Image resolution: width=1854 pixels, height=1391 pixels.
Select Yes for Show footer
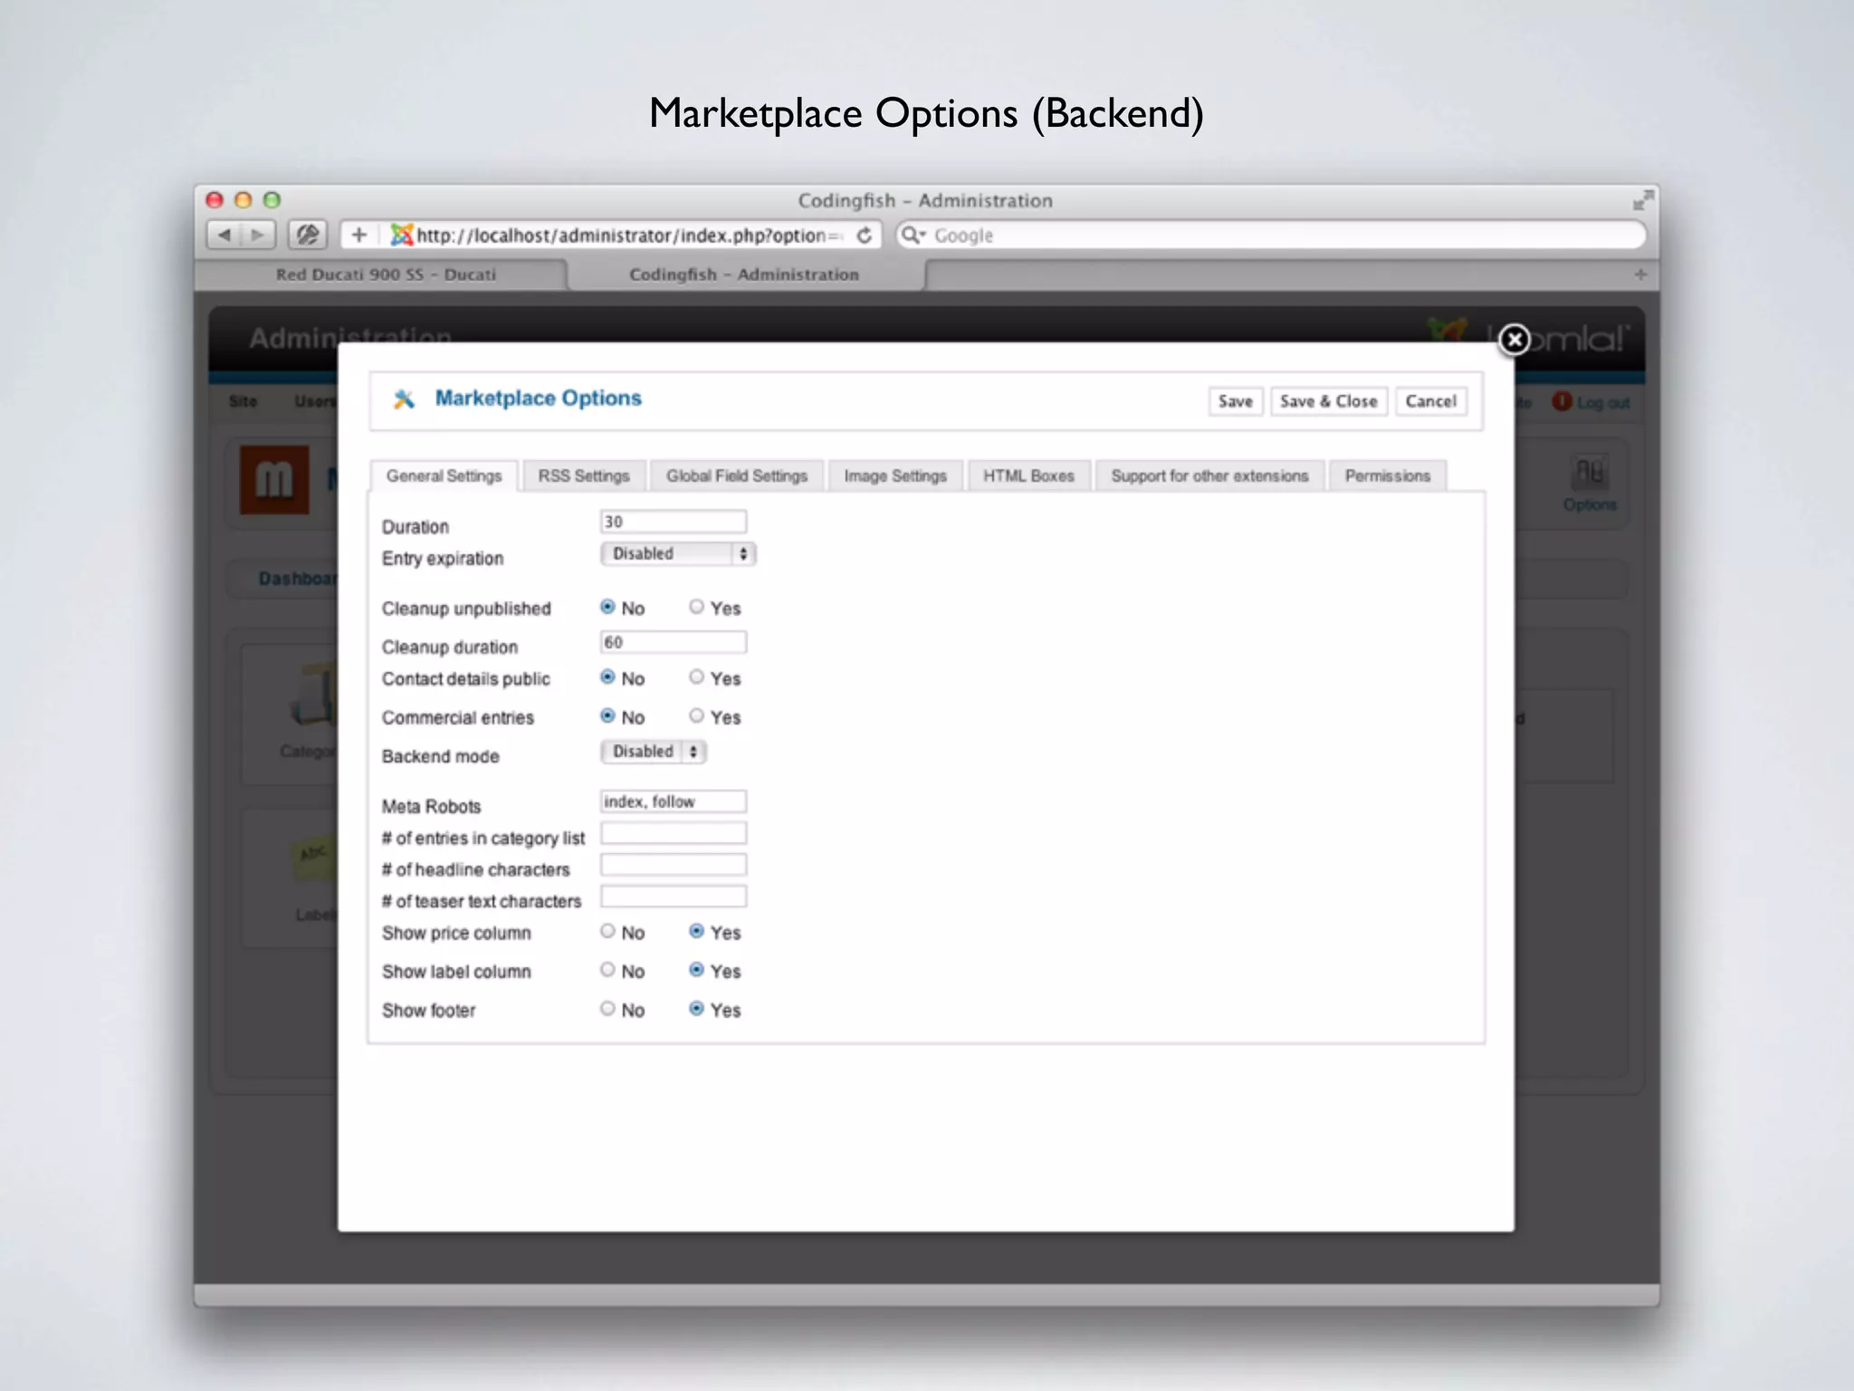[x=696, y=1009]
